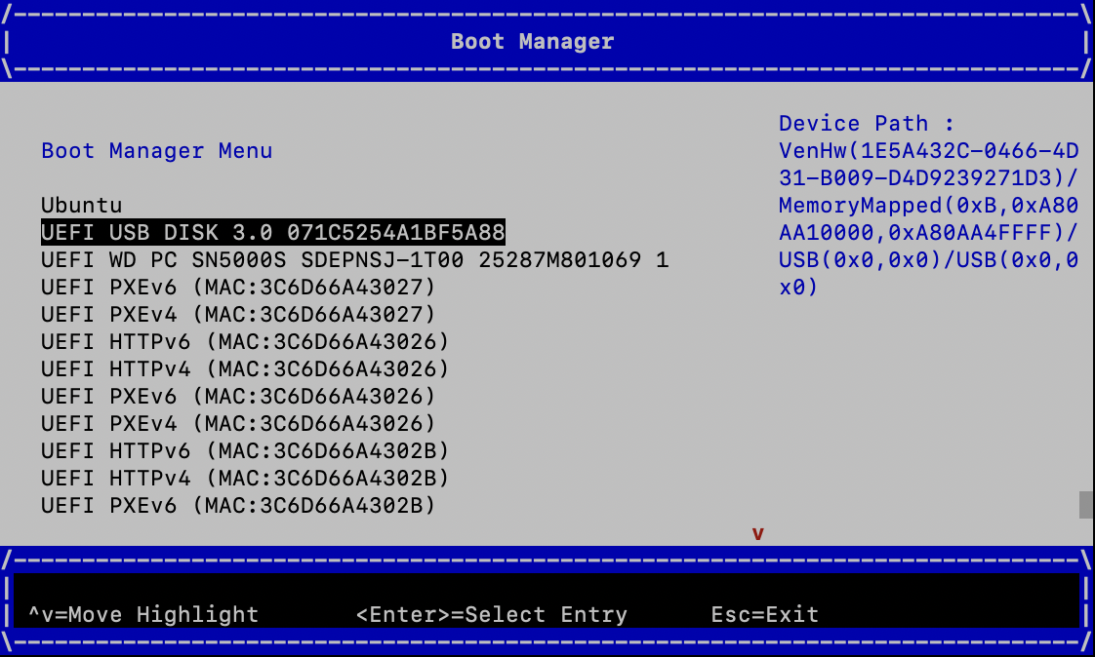Click the Boot Manager title bar
1095x657 pixels.
click(x=532, y=41)
